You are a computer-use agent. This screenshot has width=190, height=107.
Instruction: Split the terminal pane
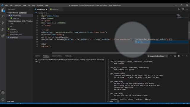pyautogui.click(x=175, y=56)
